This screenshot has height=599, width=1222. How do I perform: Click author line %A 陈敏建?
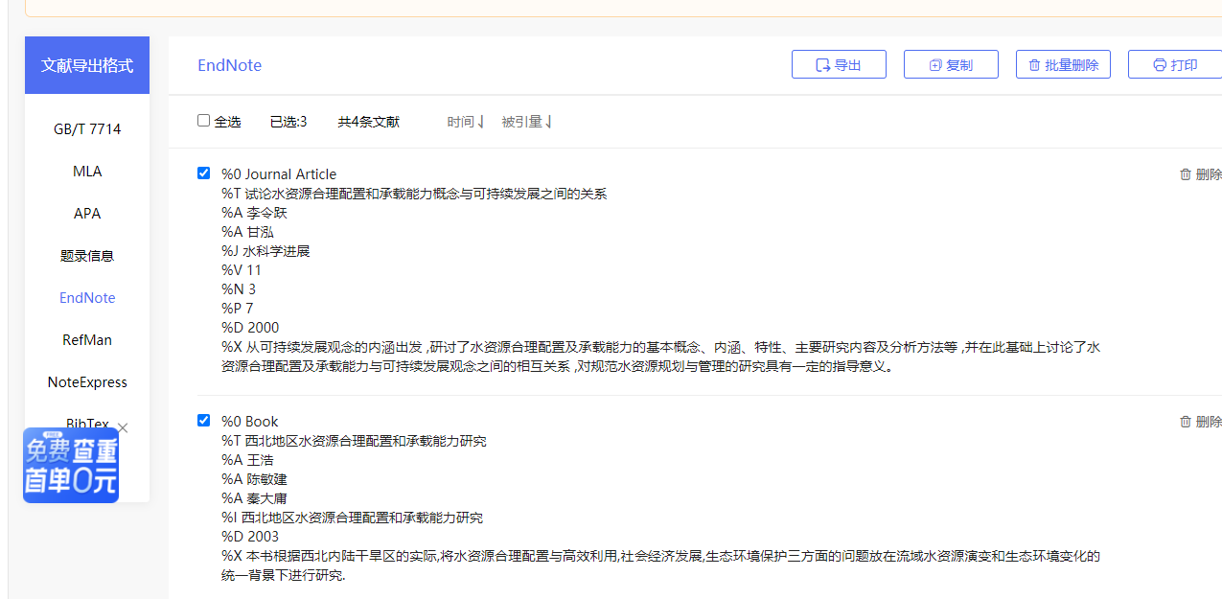pyautogui.click(x=254, y=479)
